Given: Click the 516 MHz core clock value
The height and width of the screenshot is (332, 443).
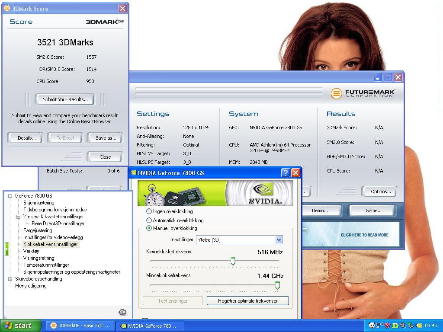Looking at the screenshot, I should coord(270,252).
